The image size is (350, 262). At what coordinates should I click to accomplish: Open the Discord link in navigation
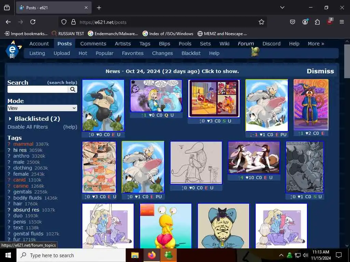(x=271, y=44)
